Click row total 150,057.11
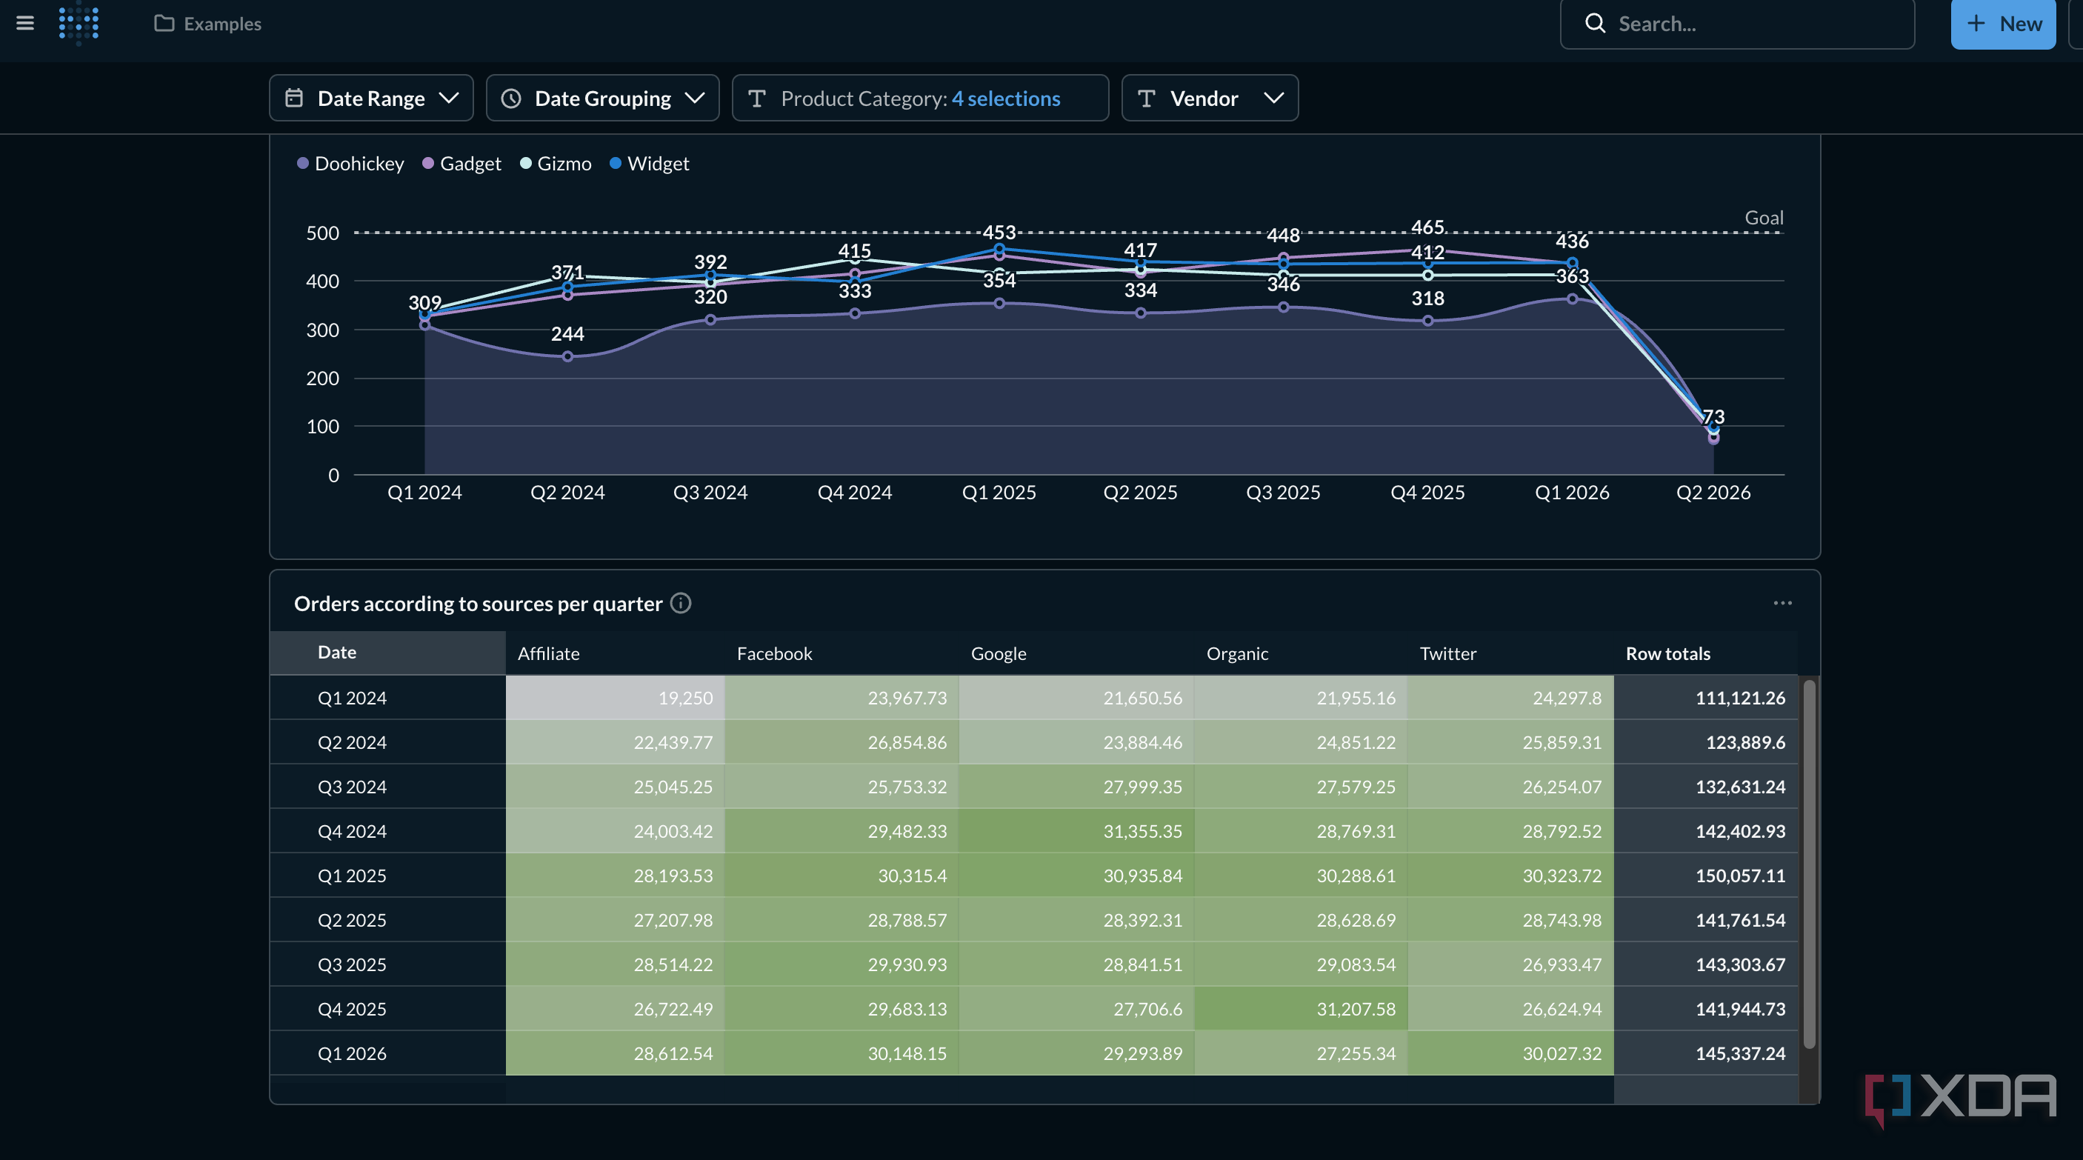This screenshot has width=2083, height=1160. click(x=1705, y=876)
